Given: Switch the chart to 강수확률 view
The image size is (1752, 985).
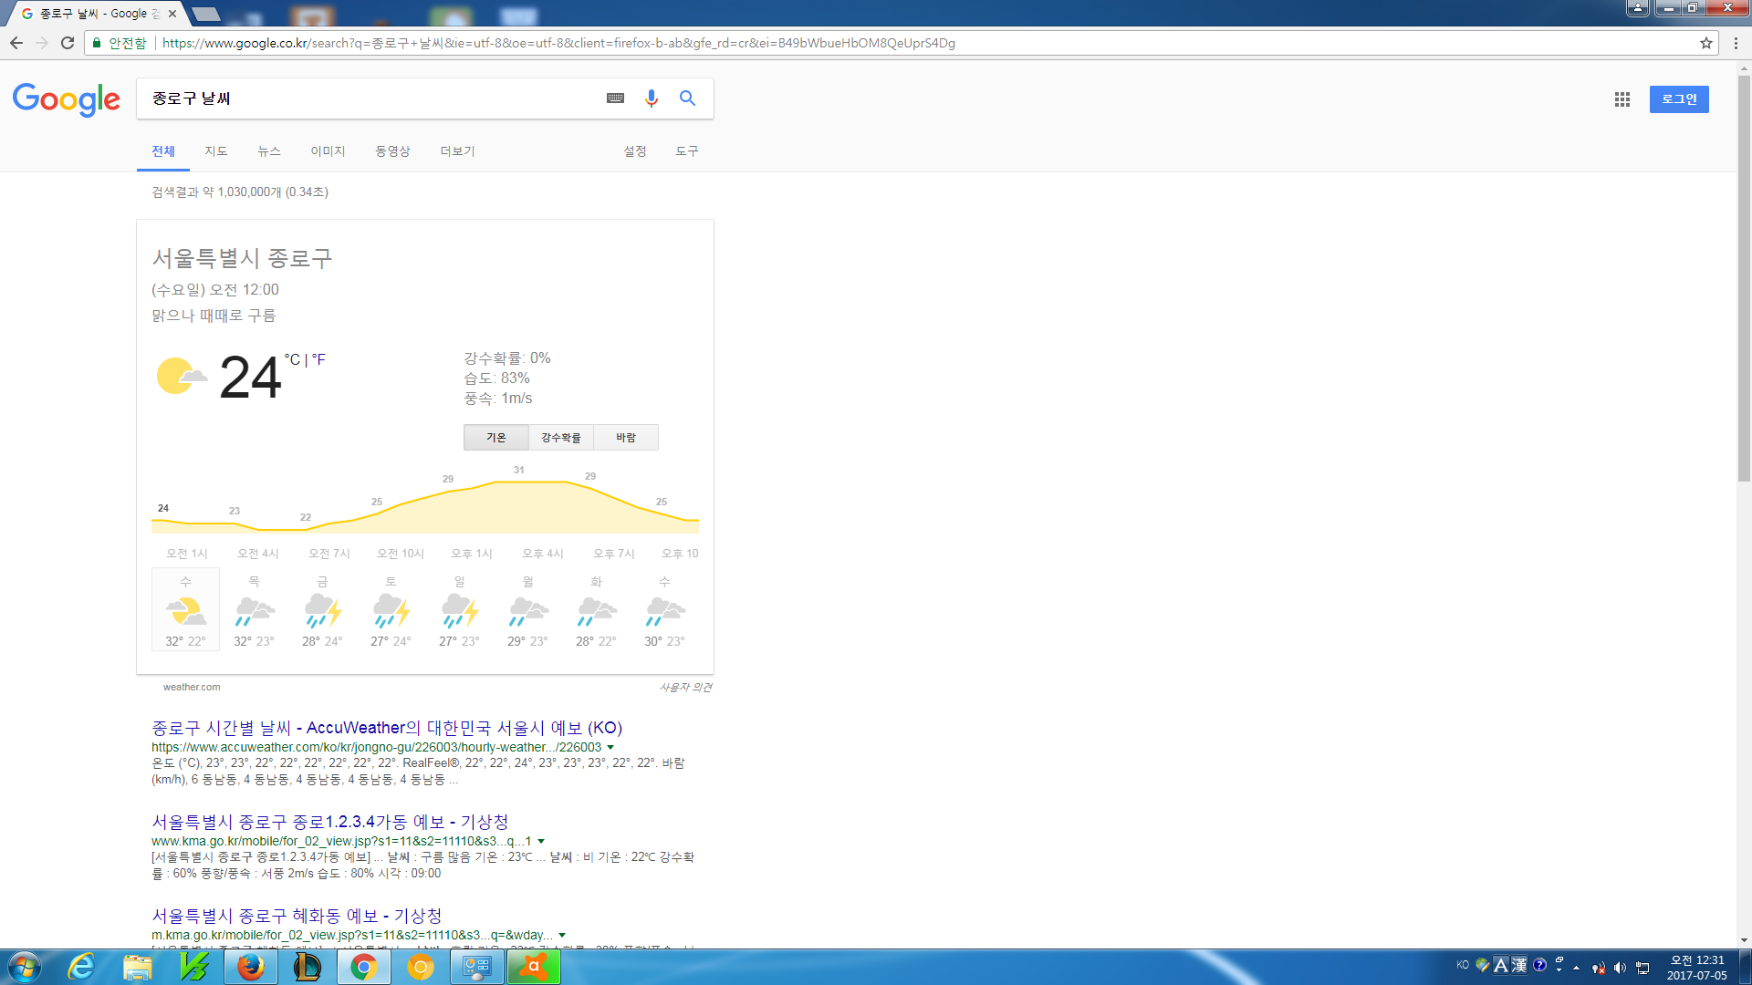Looking at the screenshot, I should [x=560, y=438].
